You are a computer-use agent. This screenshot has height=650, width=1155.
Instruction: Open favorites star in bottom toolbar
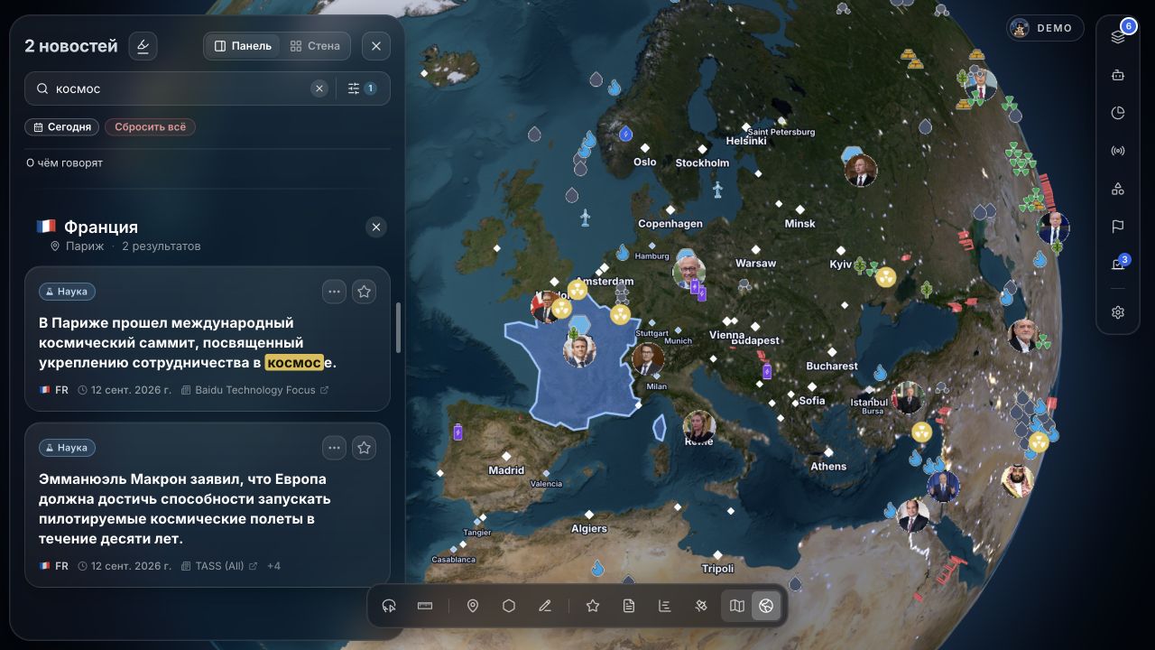click(593, 606)
